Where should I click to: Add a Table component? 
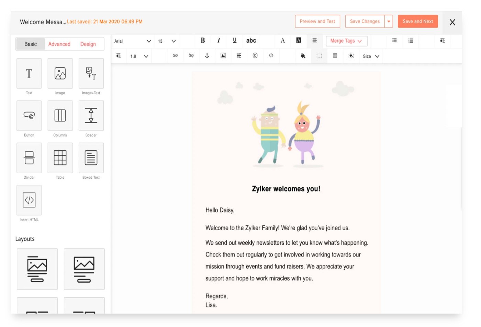click(x=60, y=158)
